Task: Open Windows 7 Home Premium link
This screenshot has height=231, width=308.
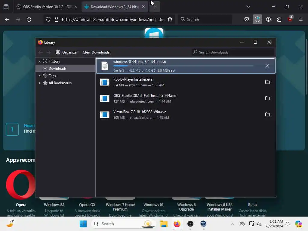Action: point(120,208)
